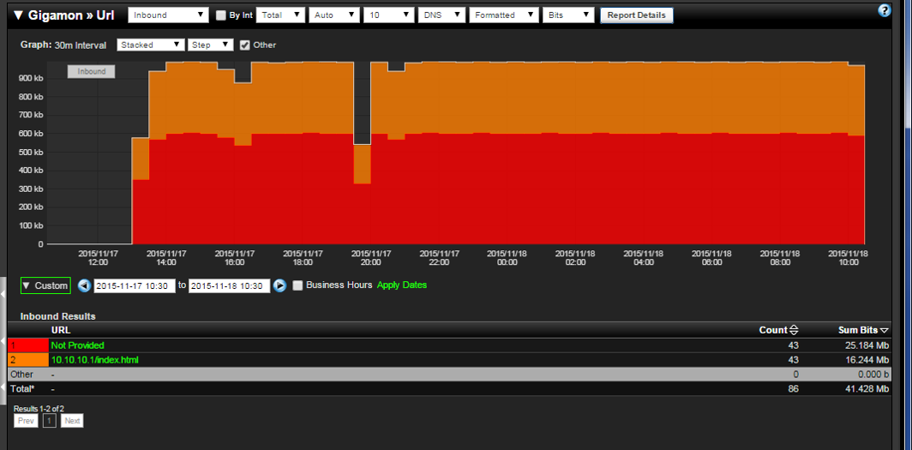Open the Total dropdown
This screenshot has height=450, width=912.
[x=280, y=15]
